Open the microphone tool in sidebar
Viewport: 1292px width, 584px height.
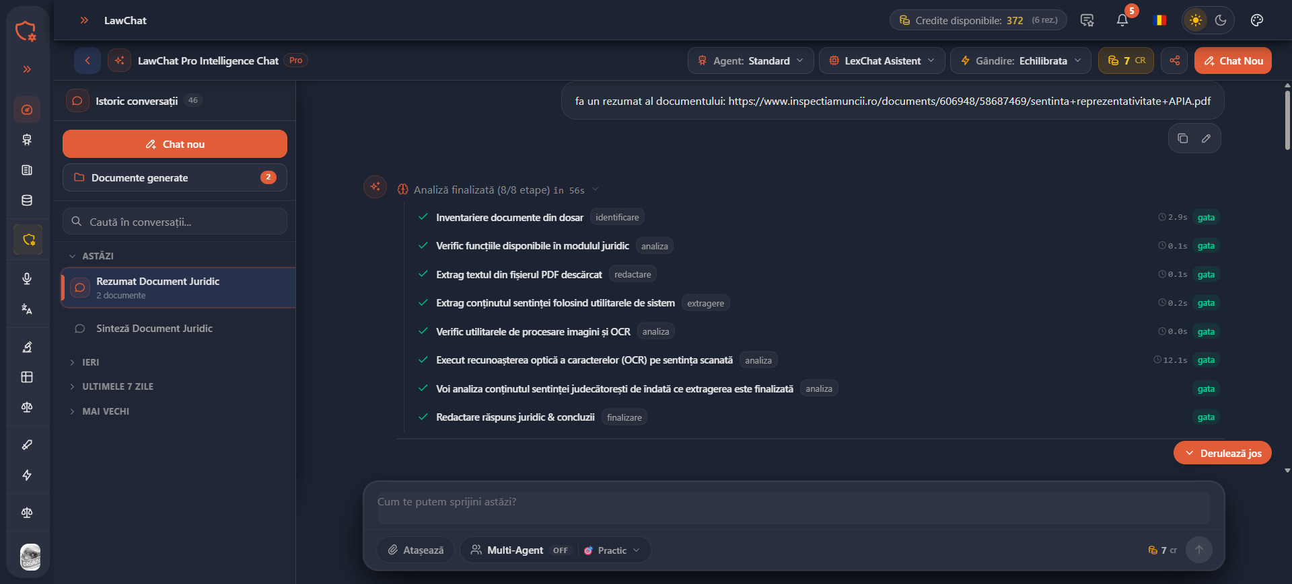coord(27,279)
